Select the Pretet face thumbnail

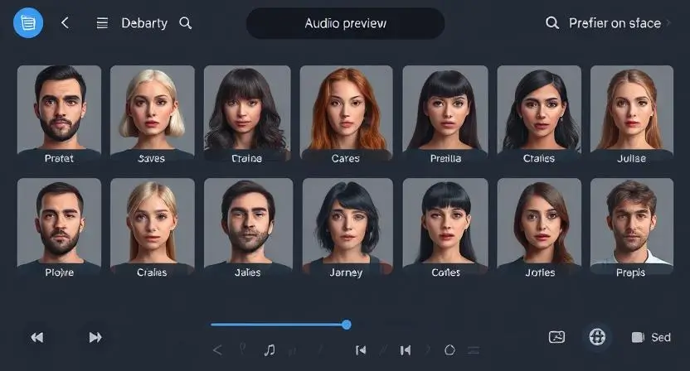[59, 115]
